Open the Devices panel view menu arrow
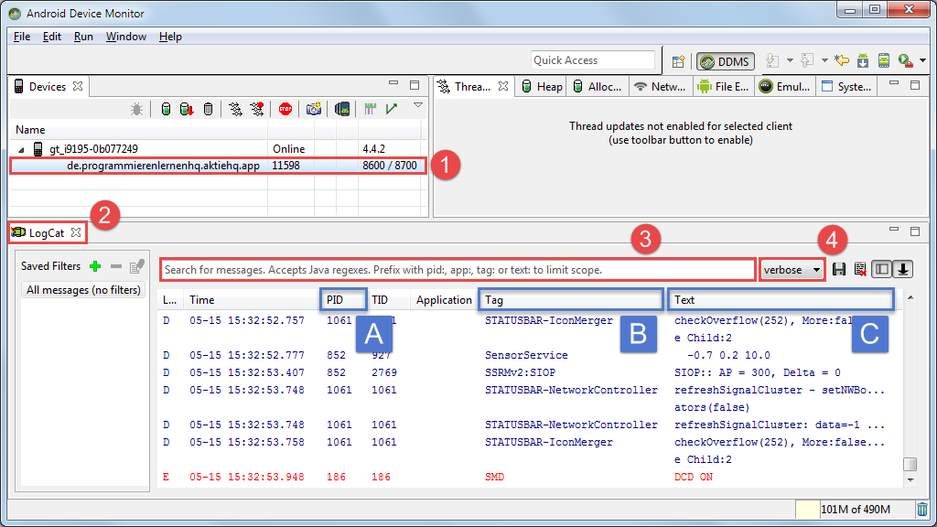Viewport: 937px width, 527px height. [x=418, y=105]
